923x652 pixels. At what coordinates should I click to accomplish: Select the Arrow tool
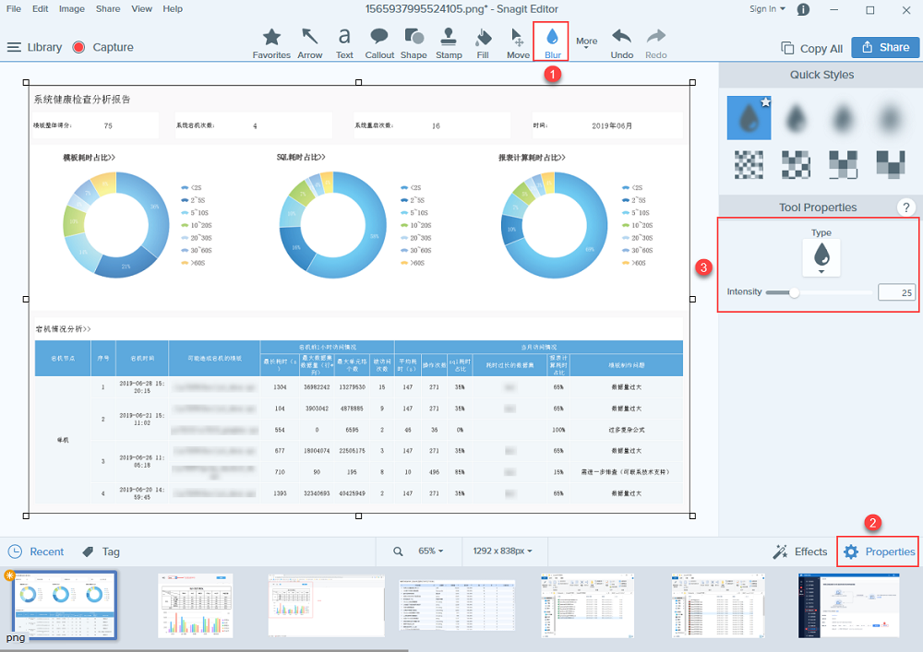(x=310, y=42)
